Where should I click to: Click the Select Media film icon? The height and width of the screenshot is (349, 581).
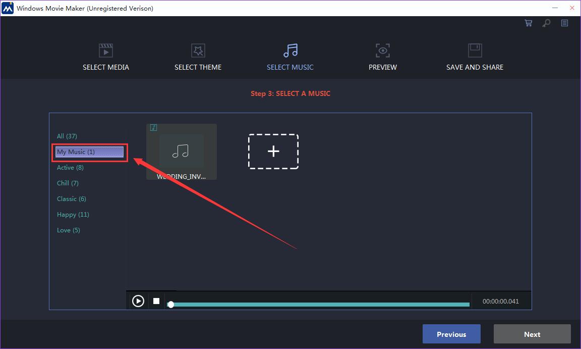pos(106,51)
